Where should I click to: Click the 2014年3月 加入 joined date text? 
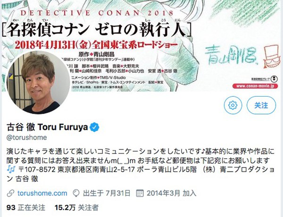(171, 193)
